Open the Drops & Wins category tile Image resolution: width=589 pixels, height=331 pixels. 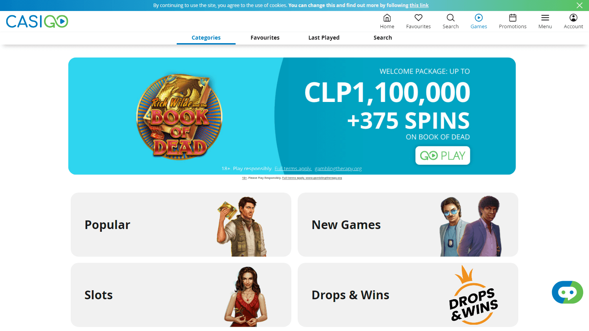[408, 295]
